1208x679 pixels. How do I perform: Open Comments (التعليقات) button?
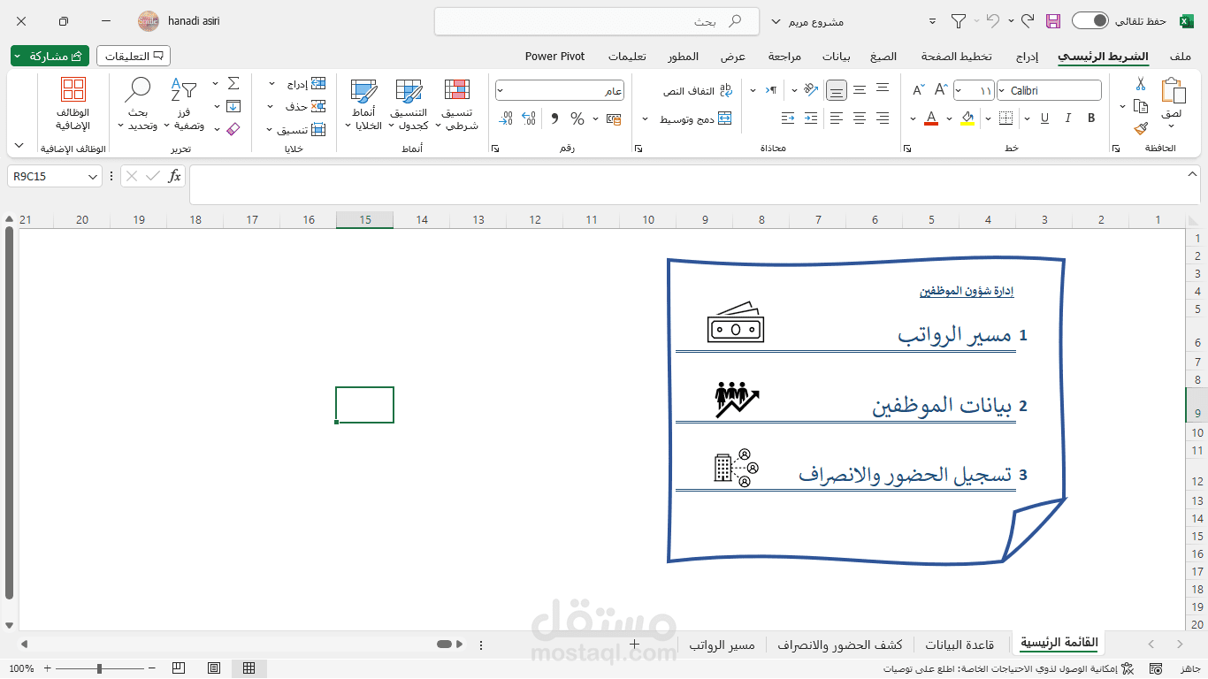click(134, 56)
